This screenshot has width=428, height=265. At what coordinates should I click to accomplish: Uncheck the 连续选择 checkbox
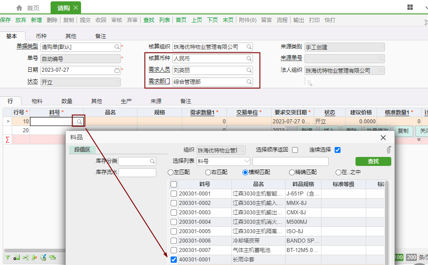pos(338,150)
